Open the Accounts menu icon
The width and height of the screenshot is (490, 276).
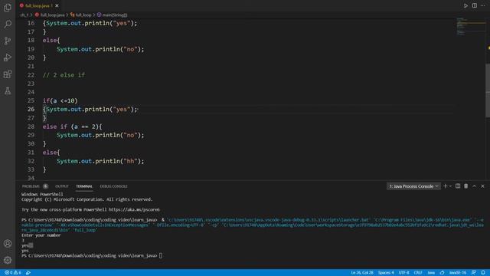[x=8, y=244]
